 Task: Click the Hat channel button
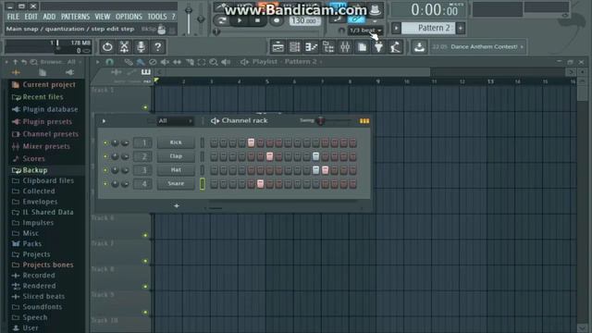click(x=176, y=170)
